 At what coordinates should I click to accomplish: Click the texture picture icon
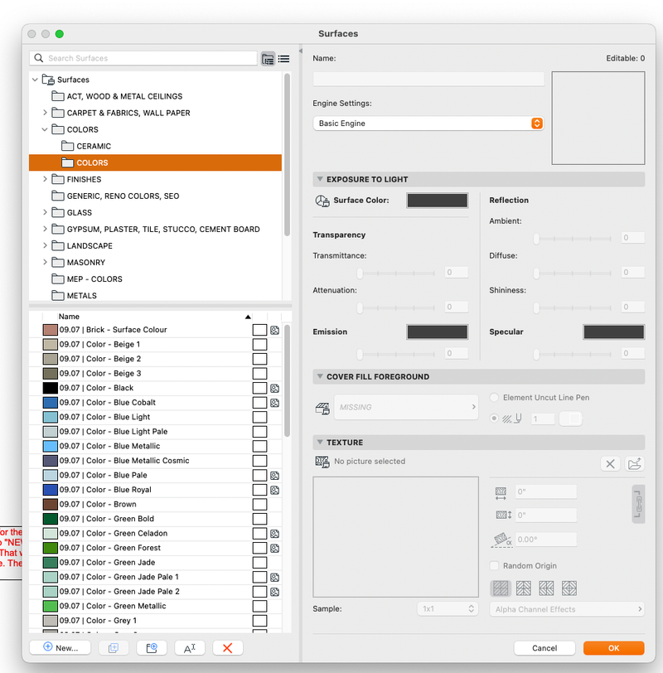(322, 462)
